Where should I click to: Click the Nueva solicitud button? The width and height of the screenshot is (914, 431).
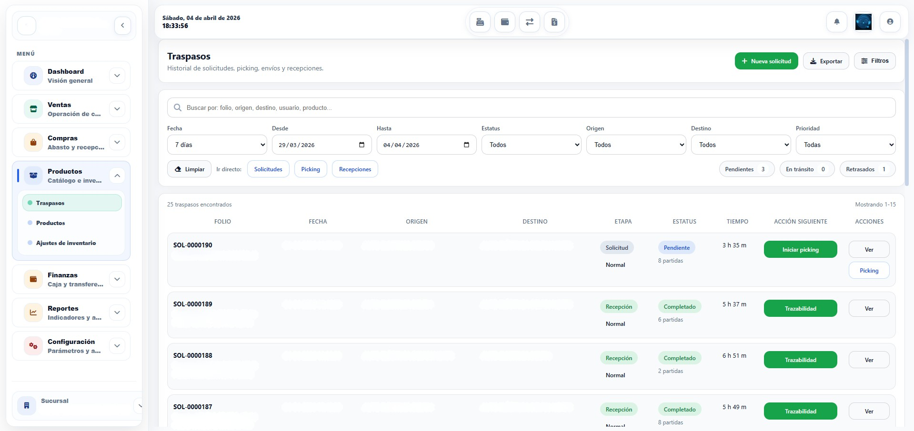pyautogui.click(x=766, y=61)
